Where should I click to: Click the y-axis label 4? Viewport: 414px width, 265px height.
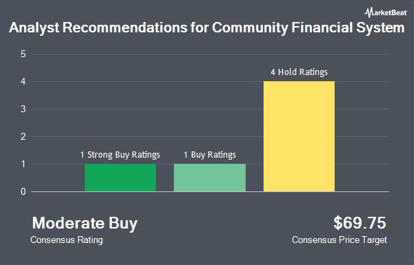[x=23, y=82]
